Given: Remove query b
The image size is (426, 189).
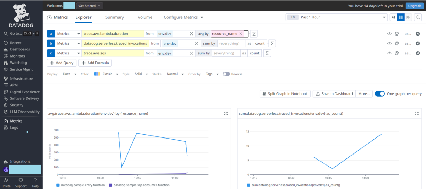Looking at the screenshot, I should [x=418, y=43].
